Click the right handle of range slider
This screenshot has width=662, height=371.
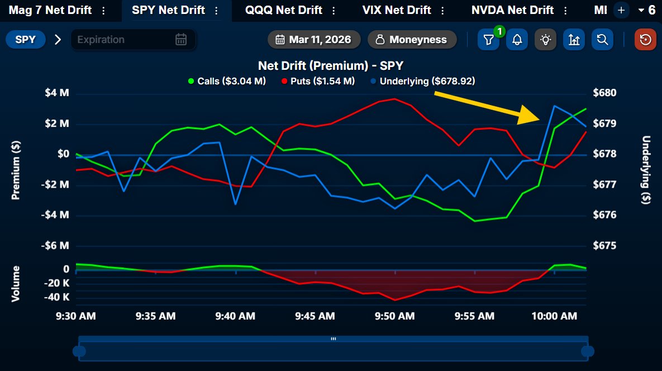[588, 351]
